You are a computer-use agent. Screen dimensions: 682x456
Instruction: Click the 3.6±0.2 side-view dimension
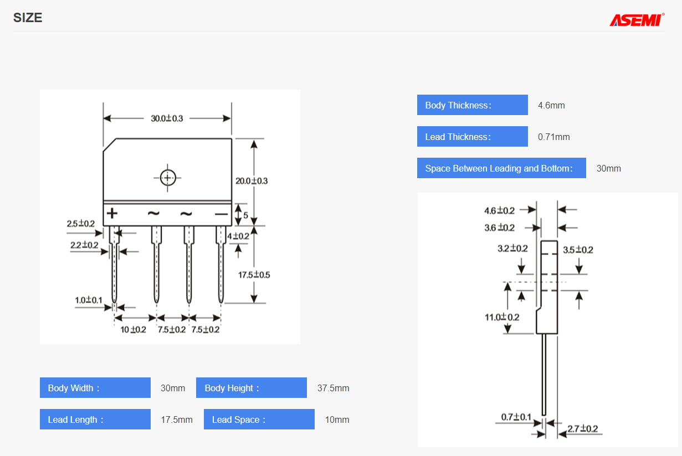(x=499, y=227)
